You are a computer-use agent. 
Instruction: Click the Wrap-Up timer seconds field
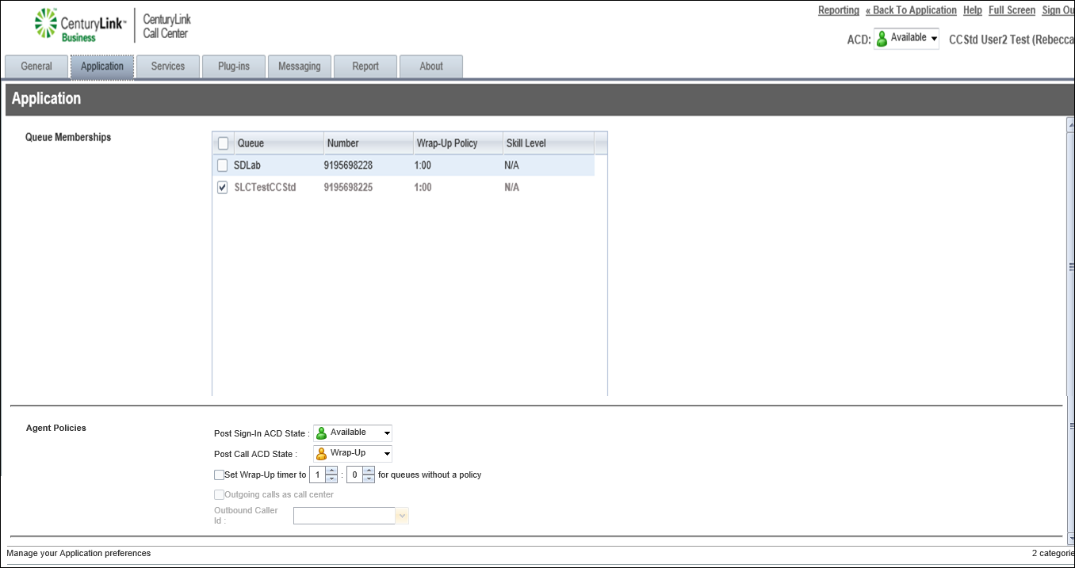pos(354,475)
